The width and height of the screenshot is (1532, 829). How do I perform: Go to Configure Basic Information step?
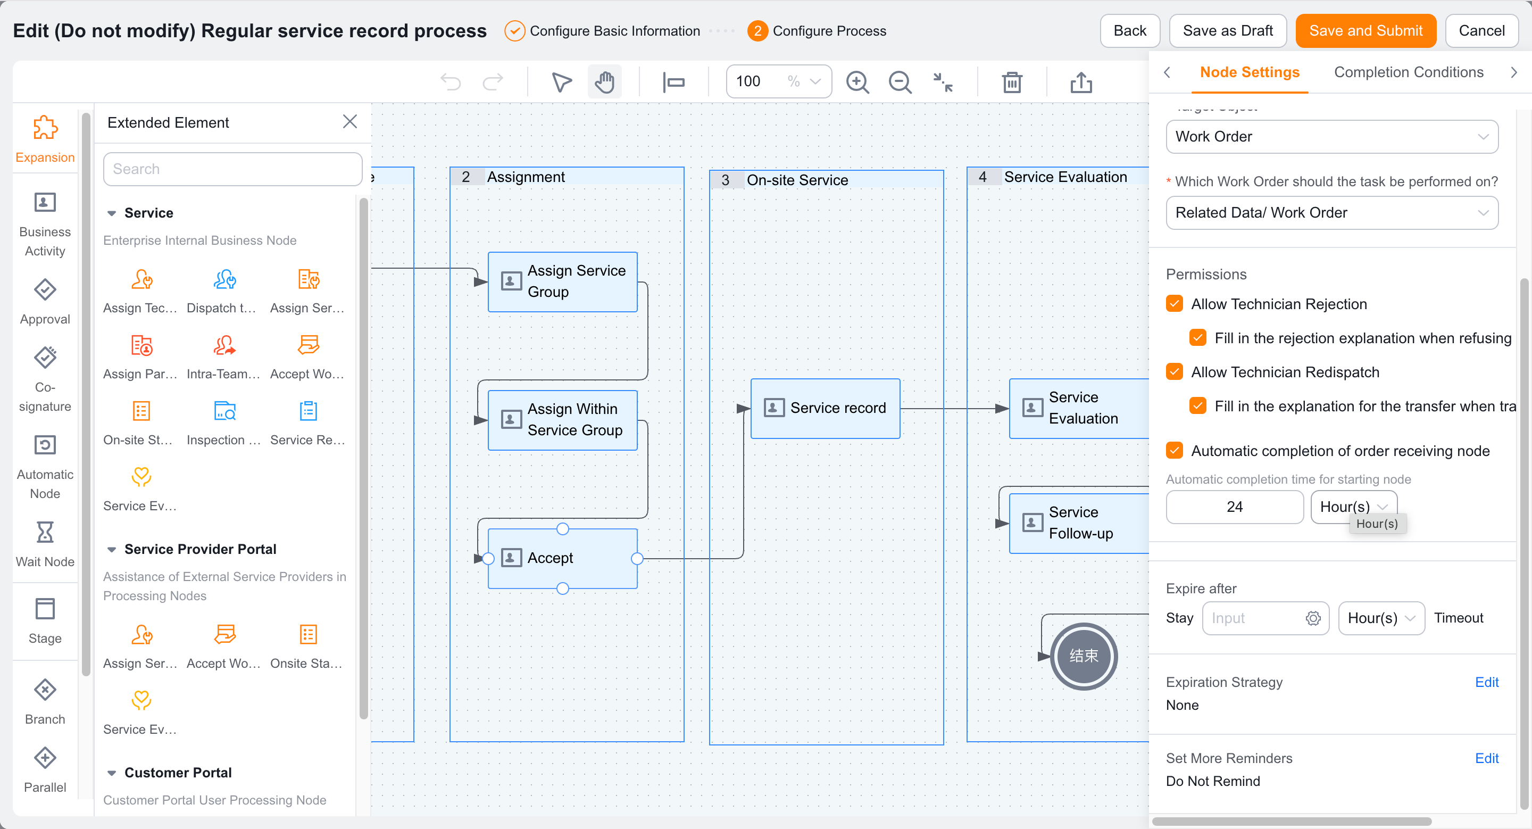tap(603, 30)
